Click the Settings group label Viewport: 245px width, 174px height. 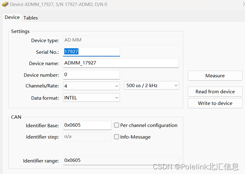point(20,31)
